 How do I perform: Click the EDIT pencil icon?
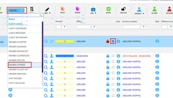(47, 9)
